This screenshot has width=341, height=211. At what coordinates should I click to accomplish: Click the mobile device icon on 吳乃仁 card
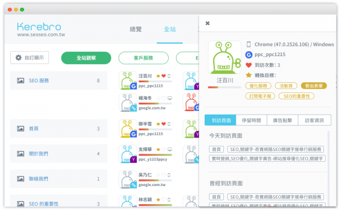169,175
